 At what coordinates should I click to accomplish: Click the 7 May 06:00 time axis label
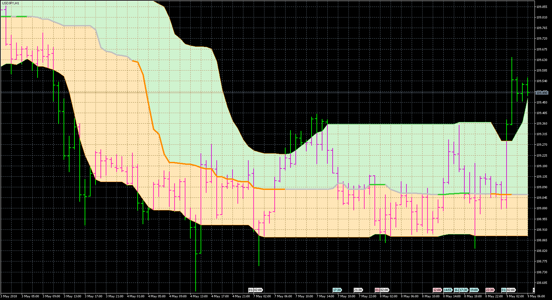pyautogui.click(x=283, y=296)
